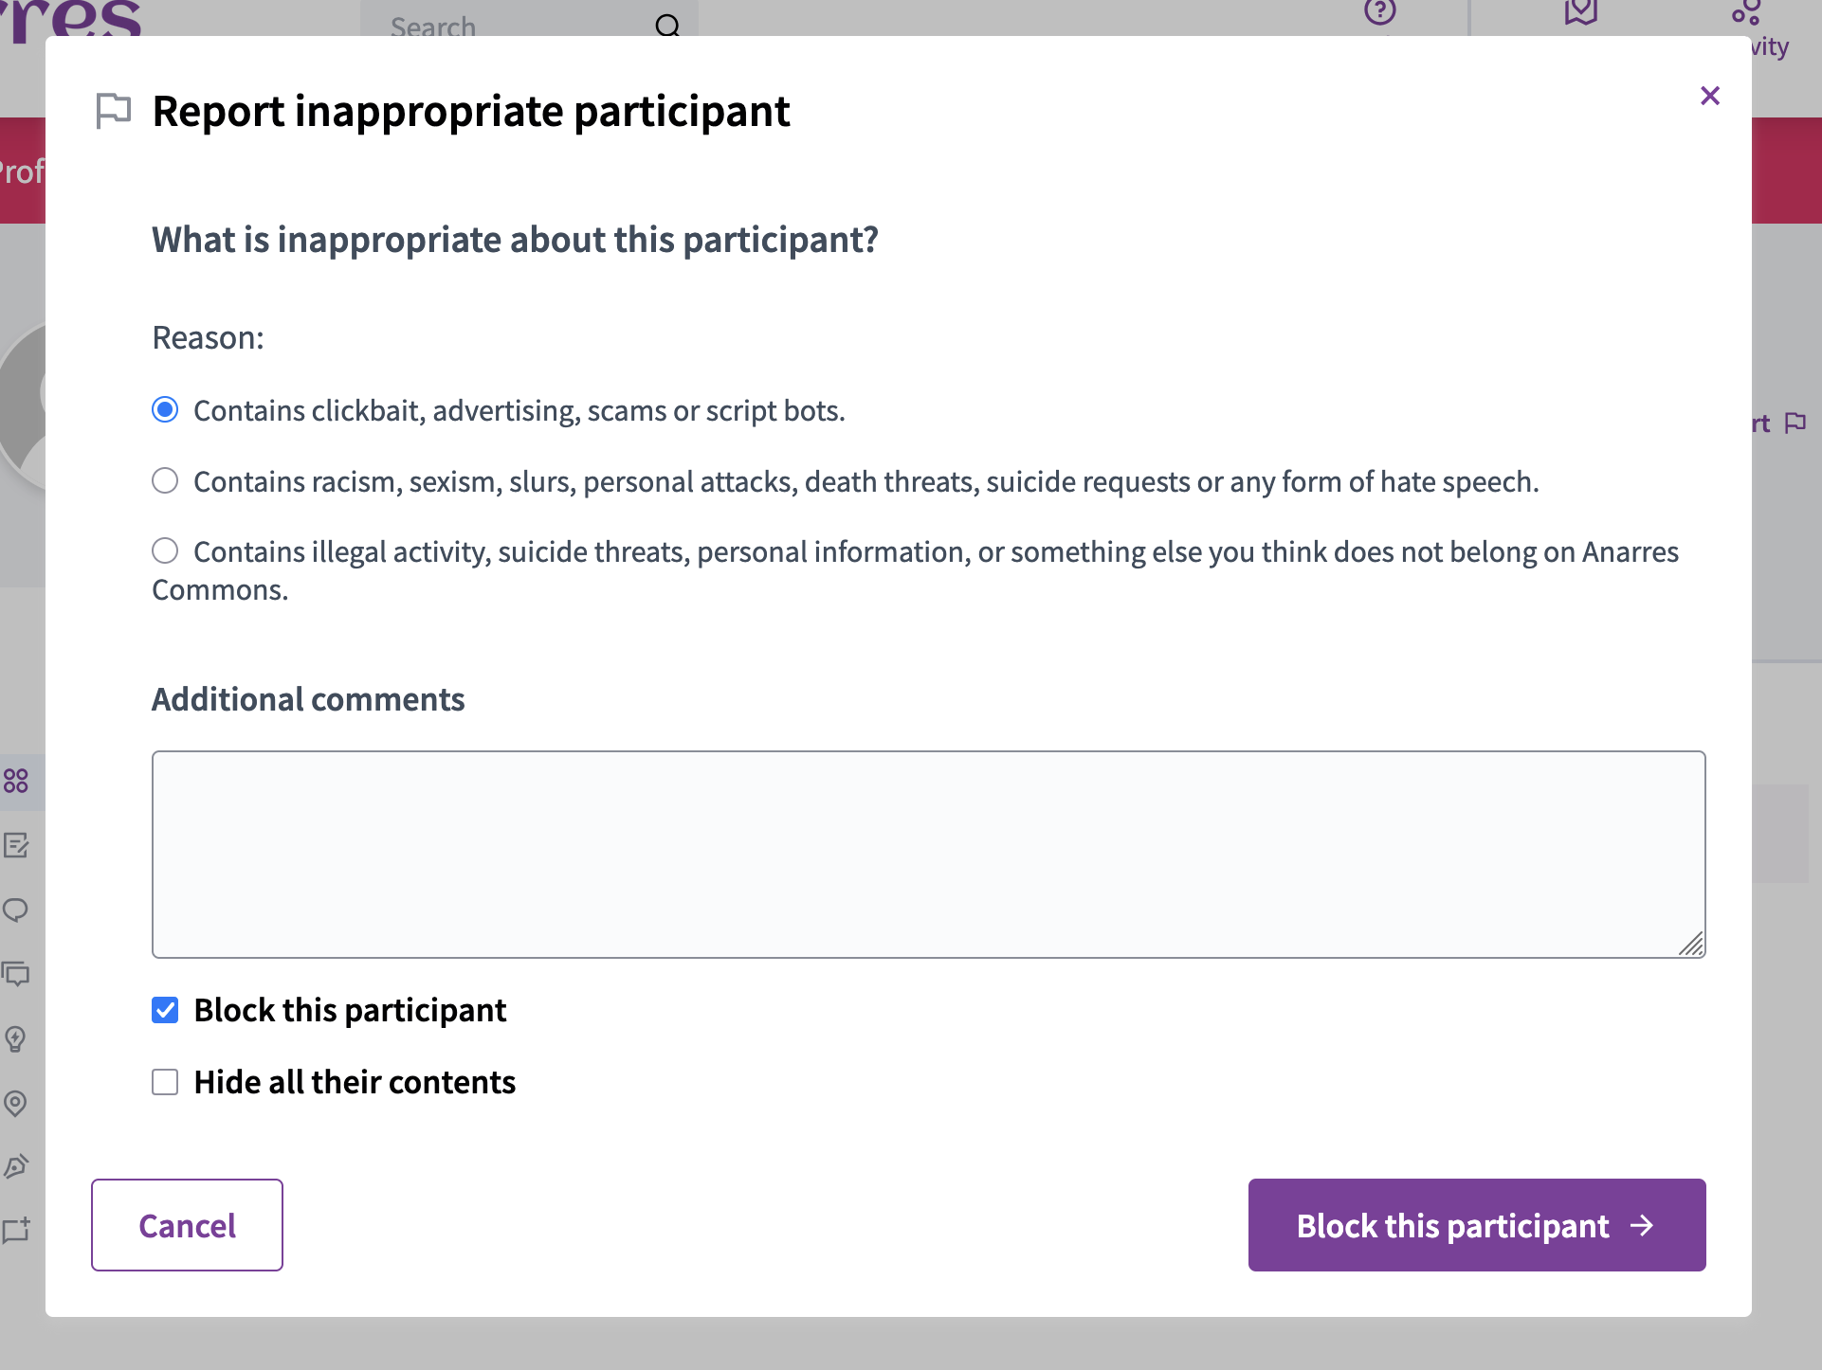Click inside the Additional comments field
The width and height of the screenshot is (1822, 1370).
pos(927,853)
